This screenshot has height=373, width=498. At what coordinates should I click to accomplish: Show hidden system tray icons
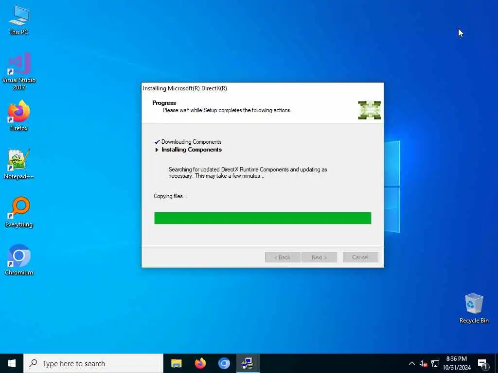411,363
